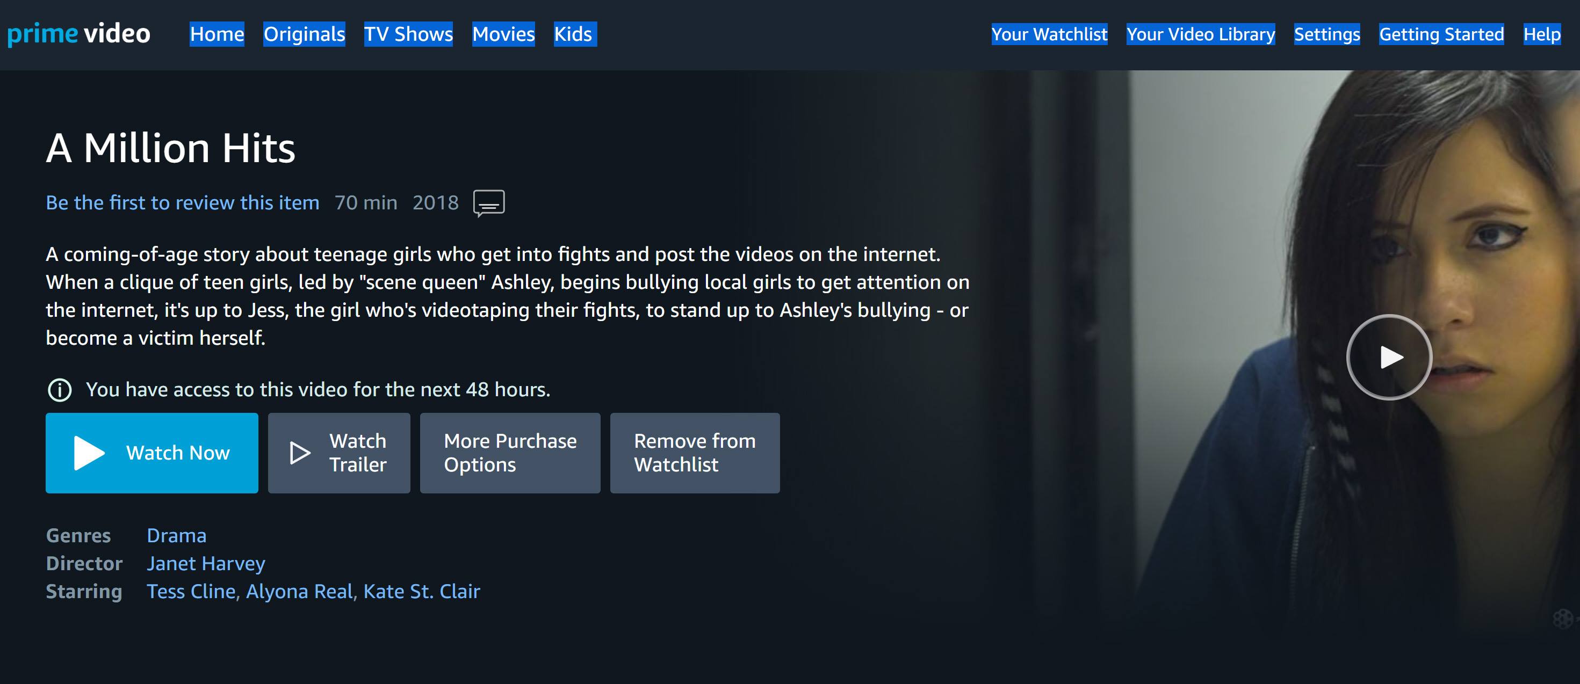Click the 'Genres' label

point(78,536)
